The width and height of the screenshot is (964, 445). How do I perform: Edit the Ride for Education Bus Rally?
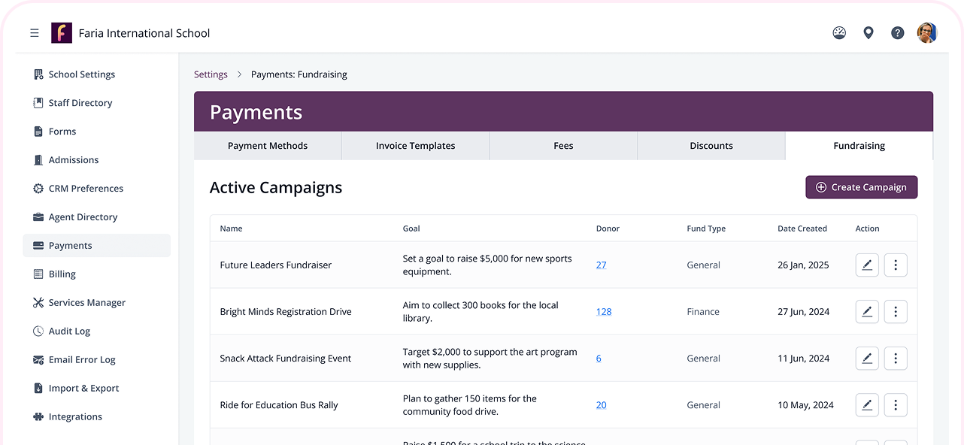[867, 405]
